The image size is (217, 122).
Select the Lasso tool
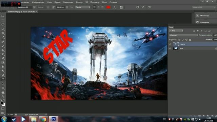click(3, 25)
